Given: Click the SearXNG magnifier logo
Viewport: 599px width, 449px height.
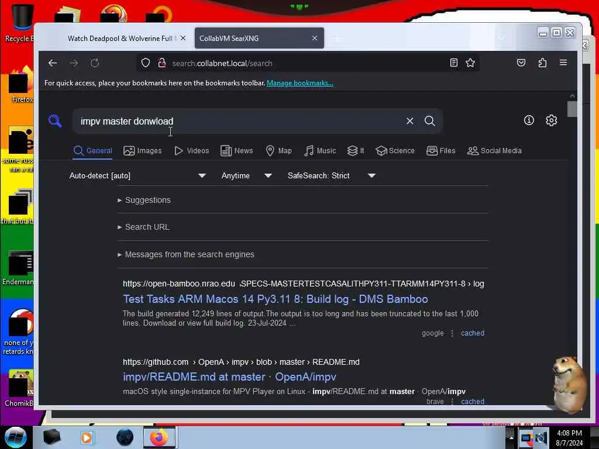Looking at the screenshot, I should (x=55, y=120).
